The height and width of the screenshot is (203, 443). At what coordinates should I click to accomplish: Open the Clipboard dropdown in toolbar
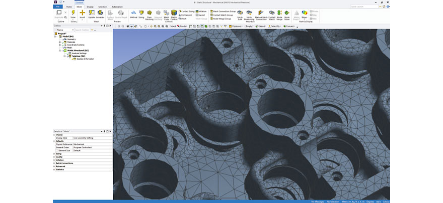[236, 26]
